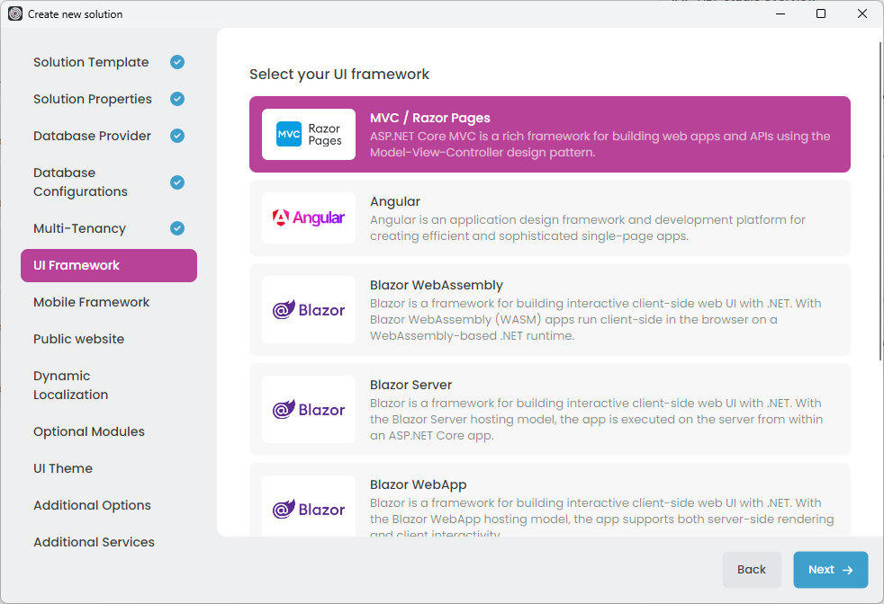Open the Additional Options step

click(x=109, y=505)
